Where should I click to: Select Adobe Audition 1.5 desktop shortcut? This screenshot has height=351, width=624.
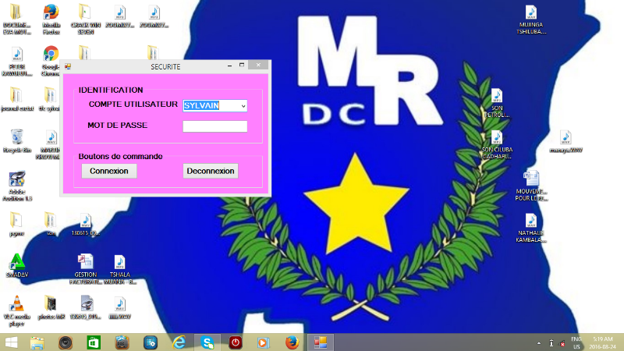click(x=16, y=180)
